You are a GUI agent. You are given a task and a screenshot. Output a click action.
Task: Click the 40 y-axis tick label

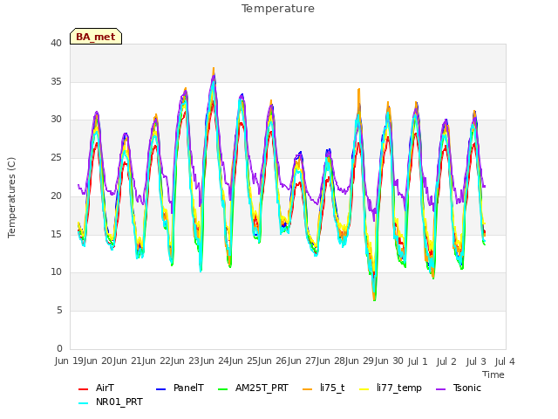coord(56,43)
